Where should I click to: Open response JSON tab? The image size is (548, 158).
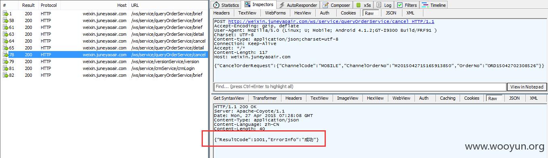(514, 98)
